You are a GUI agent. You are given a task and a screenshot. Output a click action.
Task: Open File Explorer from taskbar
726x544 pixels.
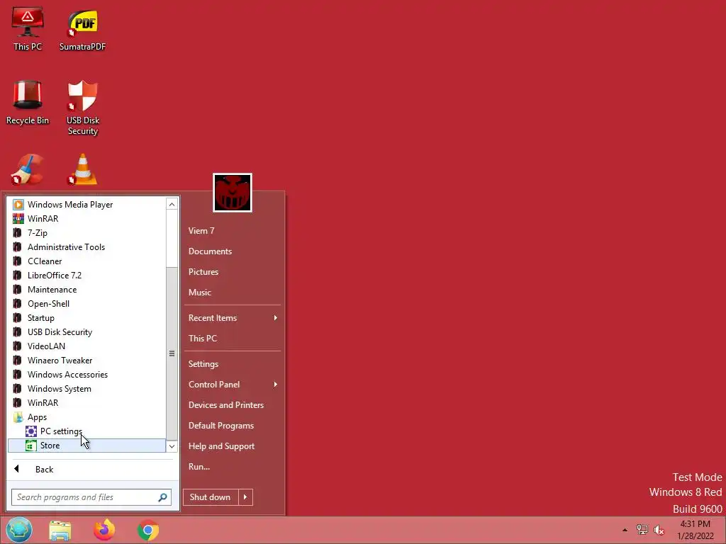[60, 530]
